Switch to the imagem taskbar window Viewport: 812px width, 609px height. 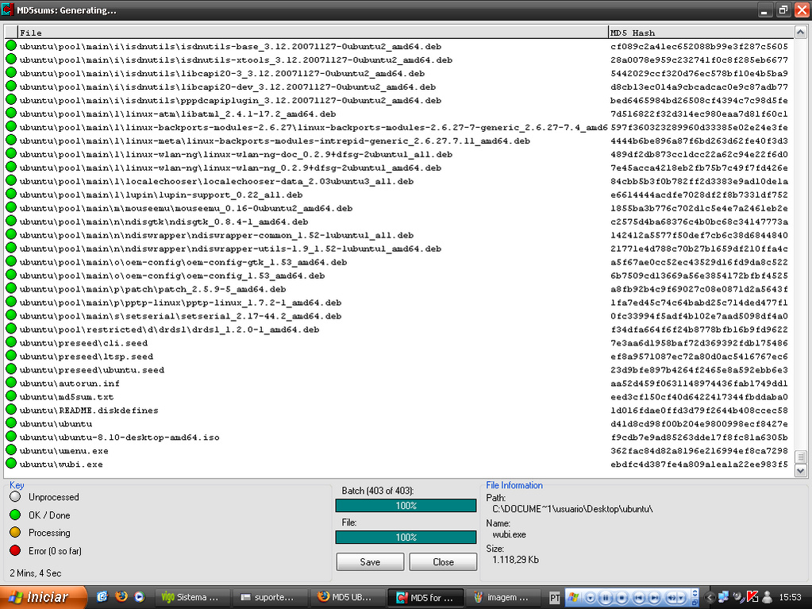coord(502,597)
